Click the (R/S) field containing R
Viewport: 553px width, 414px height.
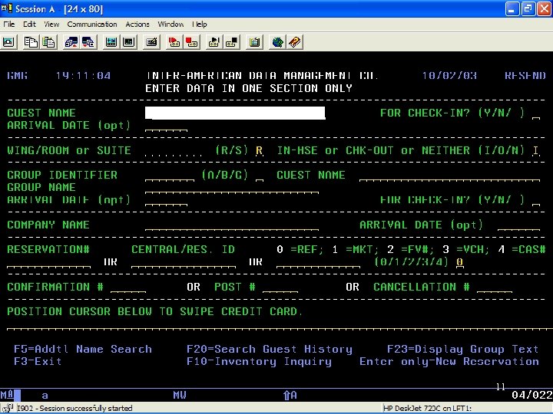pos(260,151)
